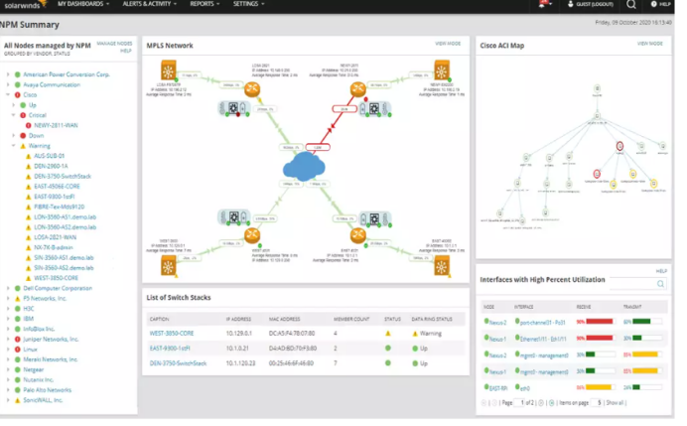
Task: Click magnifier icon in Interfaces panel search
Action: click(660, 284)
